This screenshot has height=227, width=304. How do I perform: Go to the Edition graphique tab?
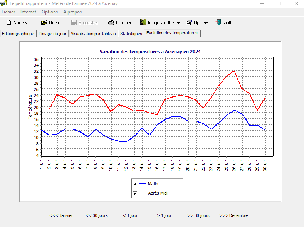click(18, 34)
